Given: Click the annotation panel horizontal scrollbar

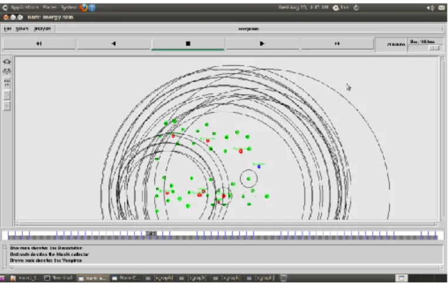Looking at the screenshot, I should pos(225,268).
